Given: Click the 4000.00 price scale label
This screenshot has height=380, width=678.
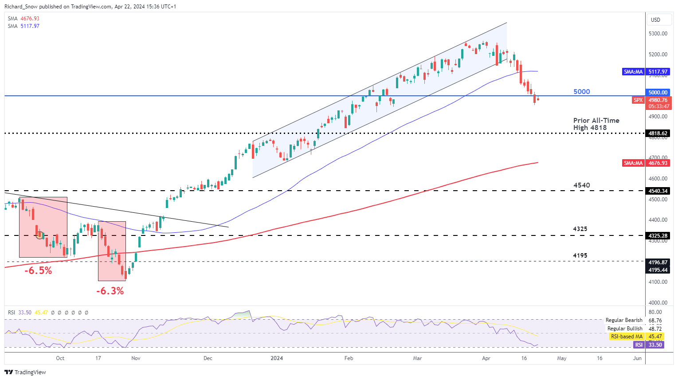Looking at the screenshot, I should click(658, 303).
